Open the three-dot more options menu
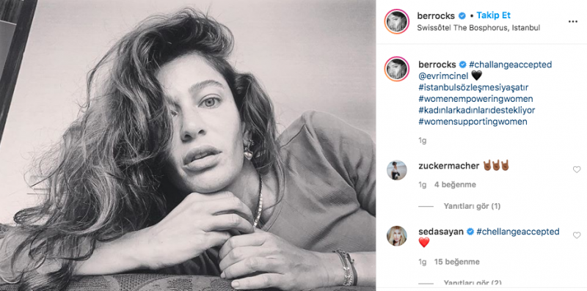587x291 pixels. 573,22
